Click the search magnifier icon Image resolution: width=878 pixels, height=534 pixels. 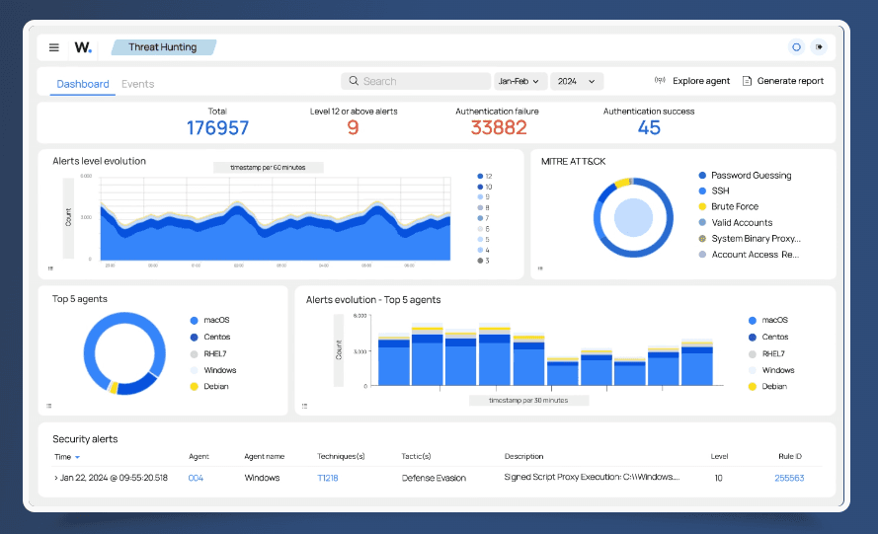pyautogui.click(x=354, y=81)
